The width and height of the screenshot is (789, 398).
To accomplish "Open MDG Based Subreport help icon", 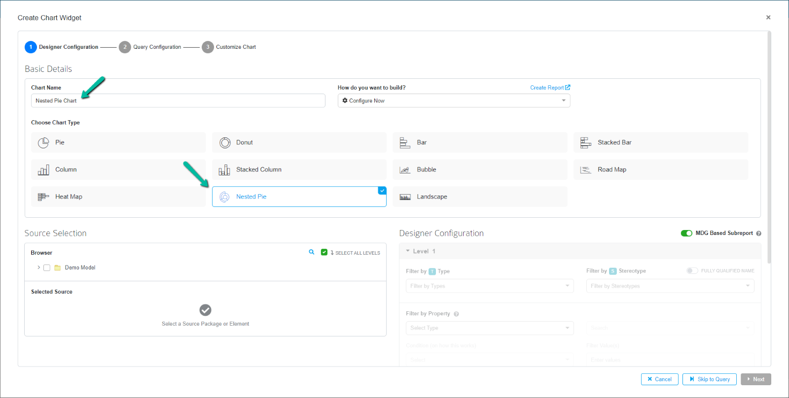I will 759,233.
